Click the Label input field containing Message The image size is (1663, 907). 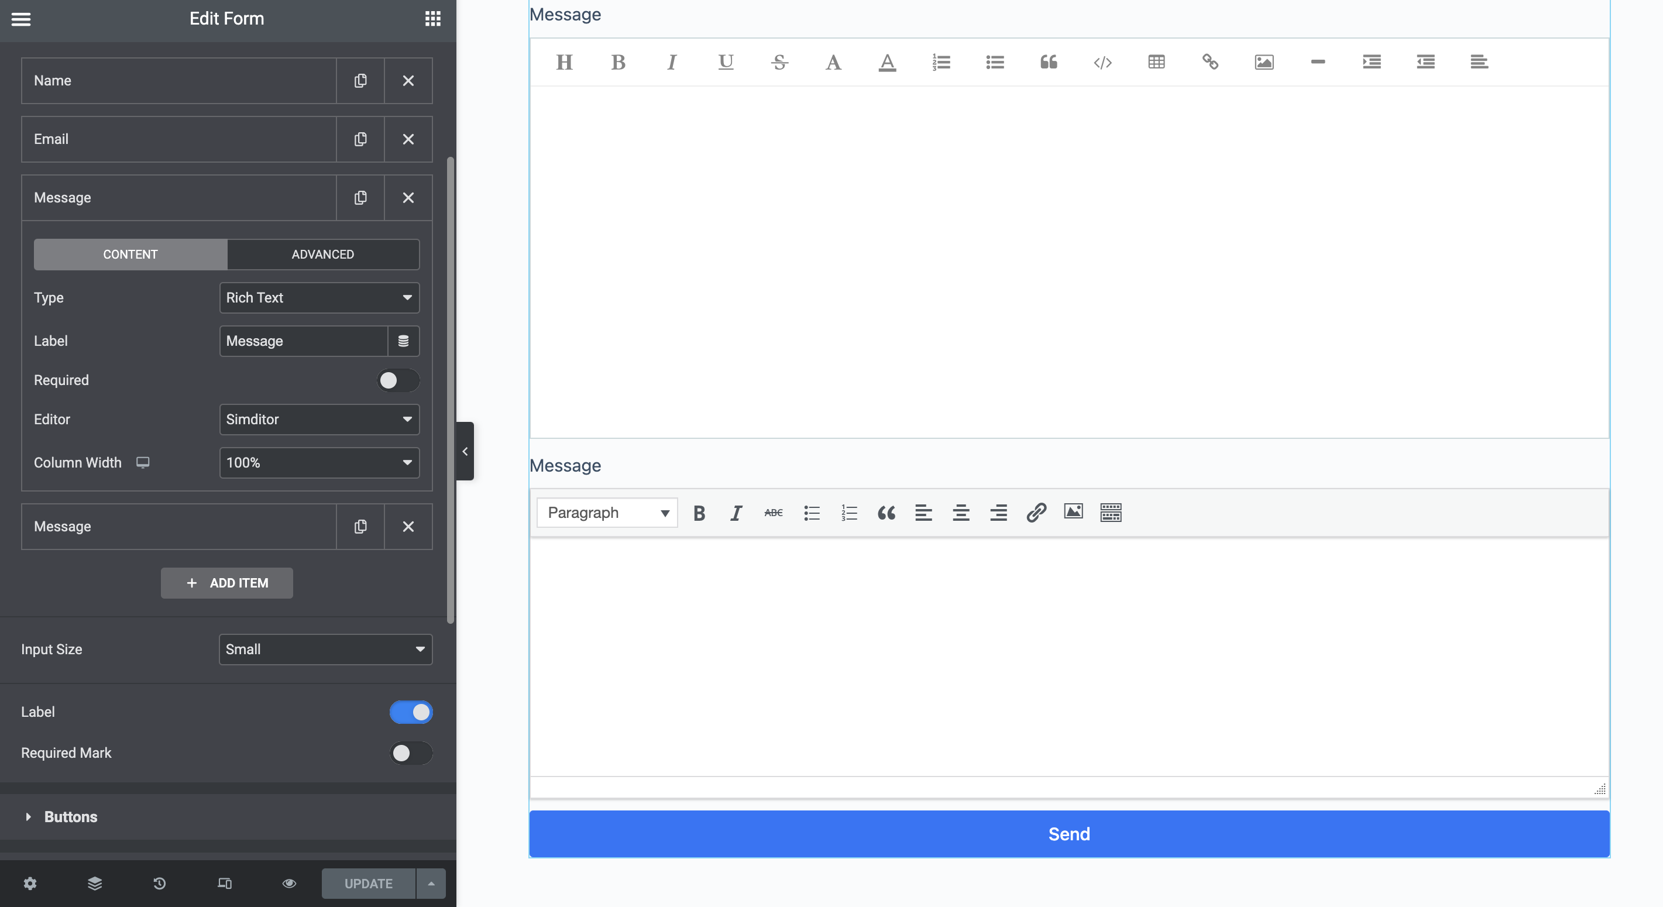304,341
